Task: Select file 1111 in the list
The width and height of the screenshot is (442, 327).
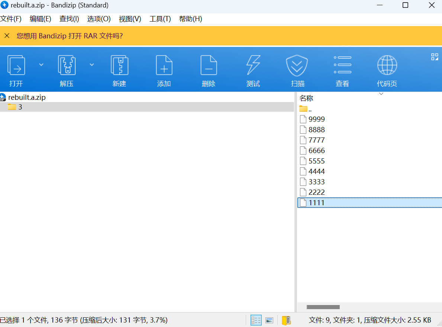Action: pyautogui.click(x=370, y=203)
